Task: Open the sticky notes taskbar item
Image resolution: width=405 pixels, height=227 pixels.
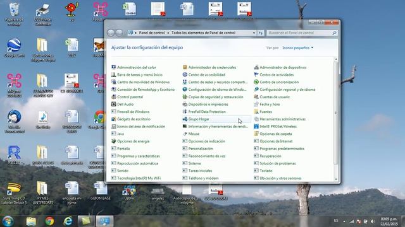Action: click(x=86, y=221)
